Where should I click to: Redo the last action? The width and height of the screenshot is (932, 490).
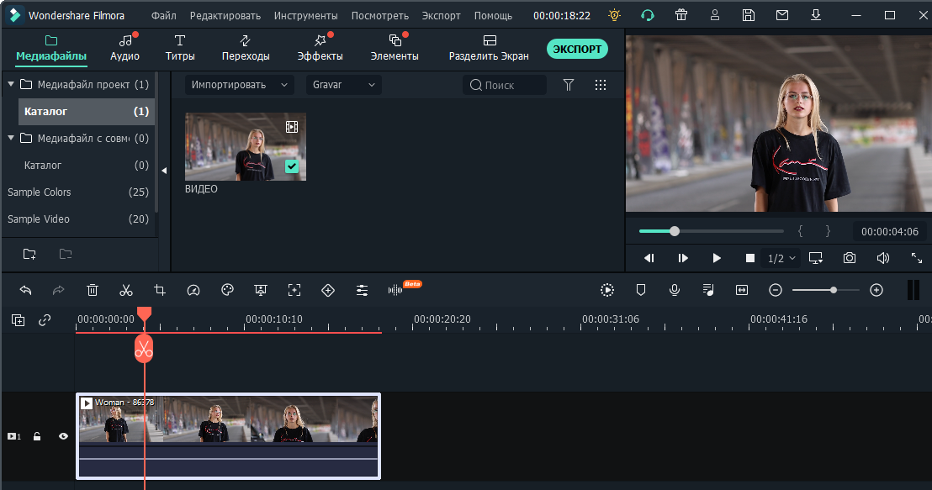58,290
